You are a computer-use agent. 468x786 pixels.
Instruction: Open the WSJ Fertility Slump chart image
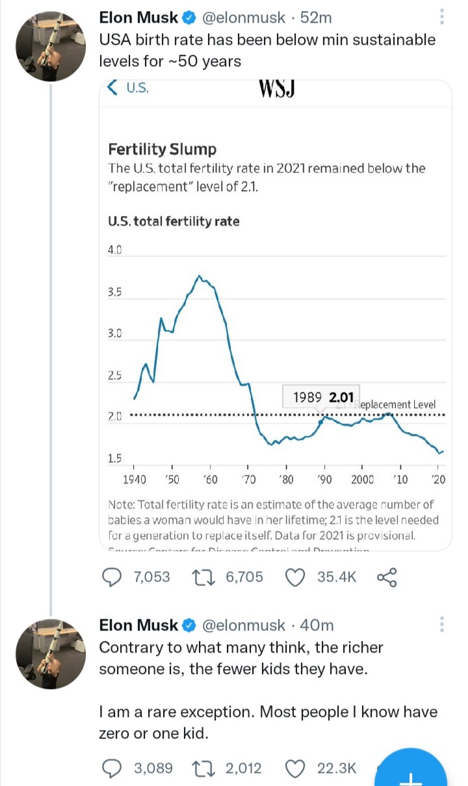tap(275, 316)
